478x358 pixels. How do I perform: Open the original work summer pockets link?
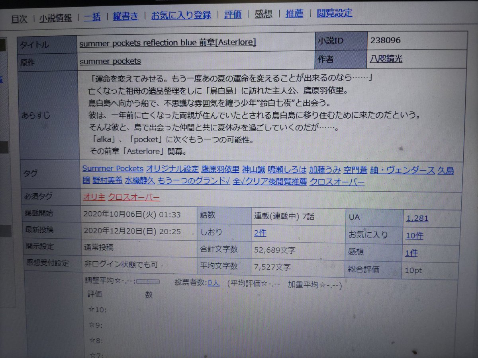coord(110,61)
